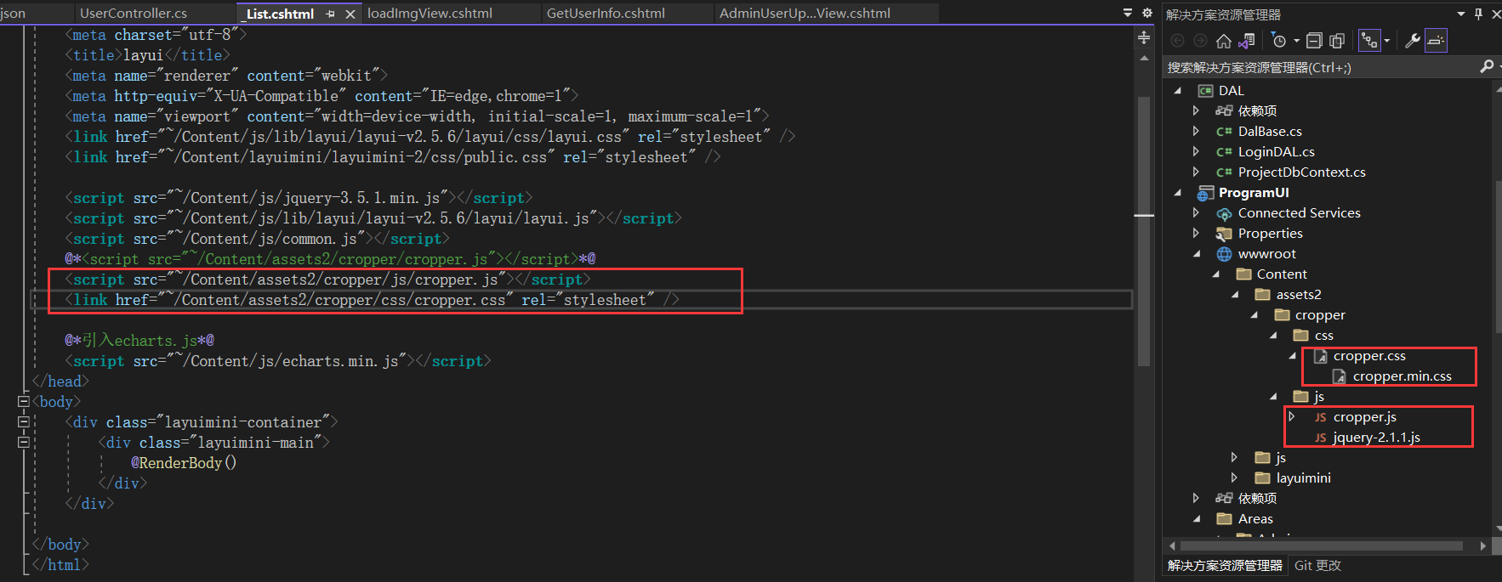
Task: Select the Content folder
Action: tap(1282, 274)
